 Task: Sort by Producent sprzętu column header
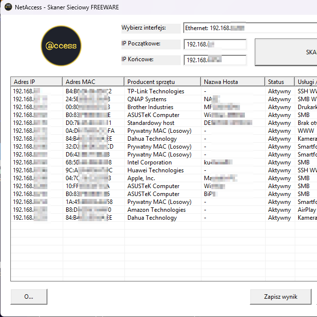tap(162, 81)
